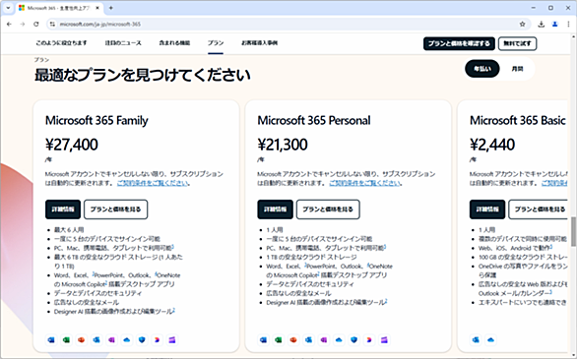This screenshot has width=577, height=359.
Task: Click the Outlook icon in Microsoft 365 Basic card
Action: (476, 340)
